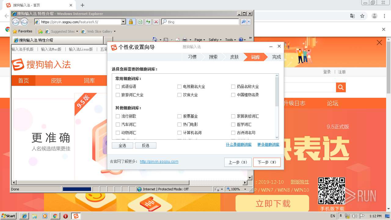Open Opera icon in taskbar

tap(65, 216)
